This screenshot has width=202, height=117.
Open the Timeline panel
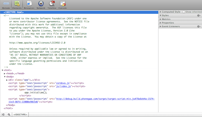point(52,5)
